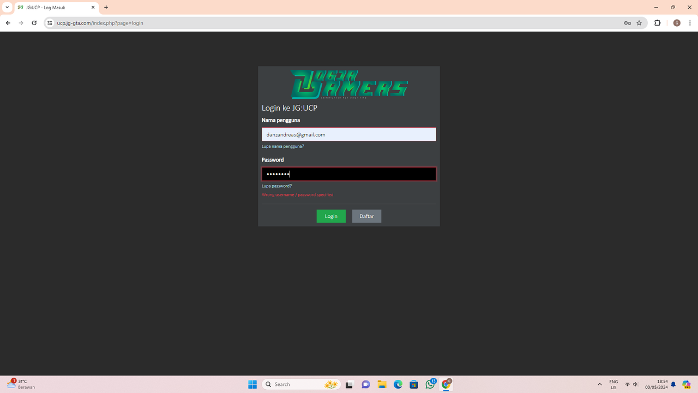Open the Extensions puzzle icon
The height and width of the screenshot is (393, 698).
coord(657,23)
